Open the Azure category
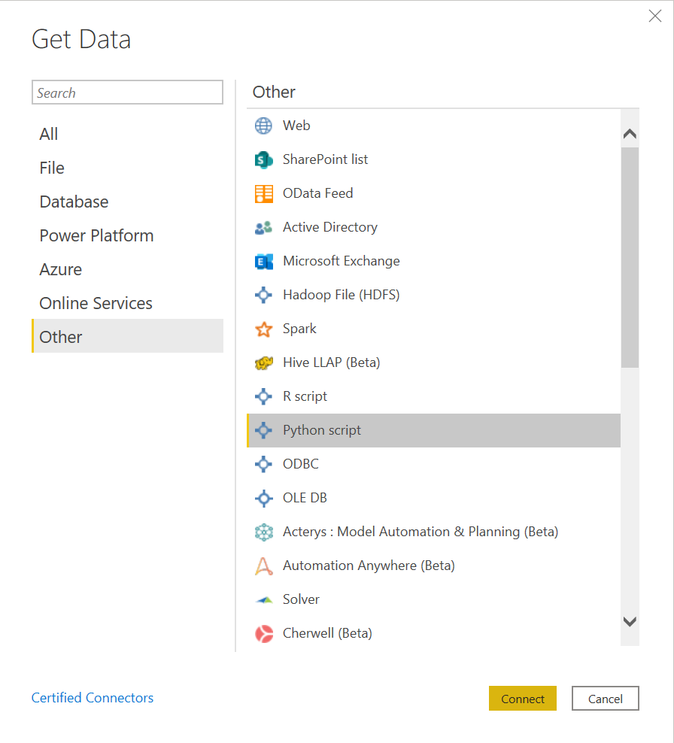 61,269
